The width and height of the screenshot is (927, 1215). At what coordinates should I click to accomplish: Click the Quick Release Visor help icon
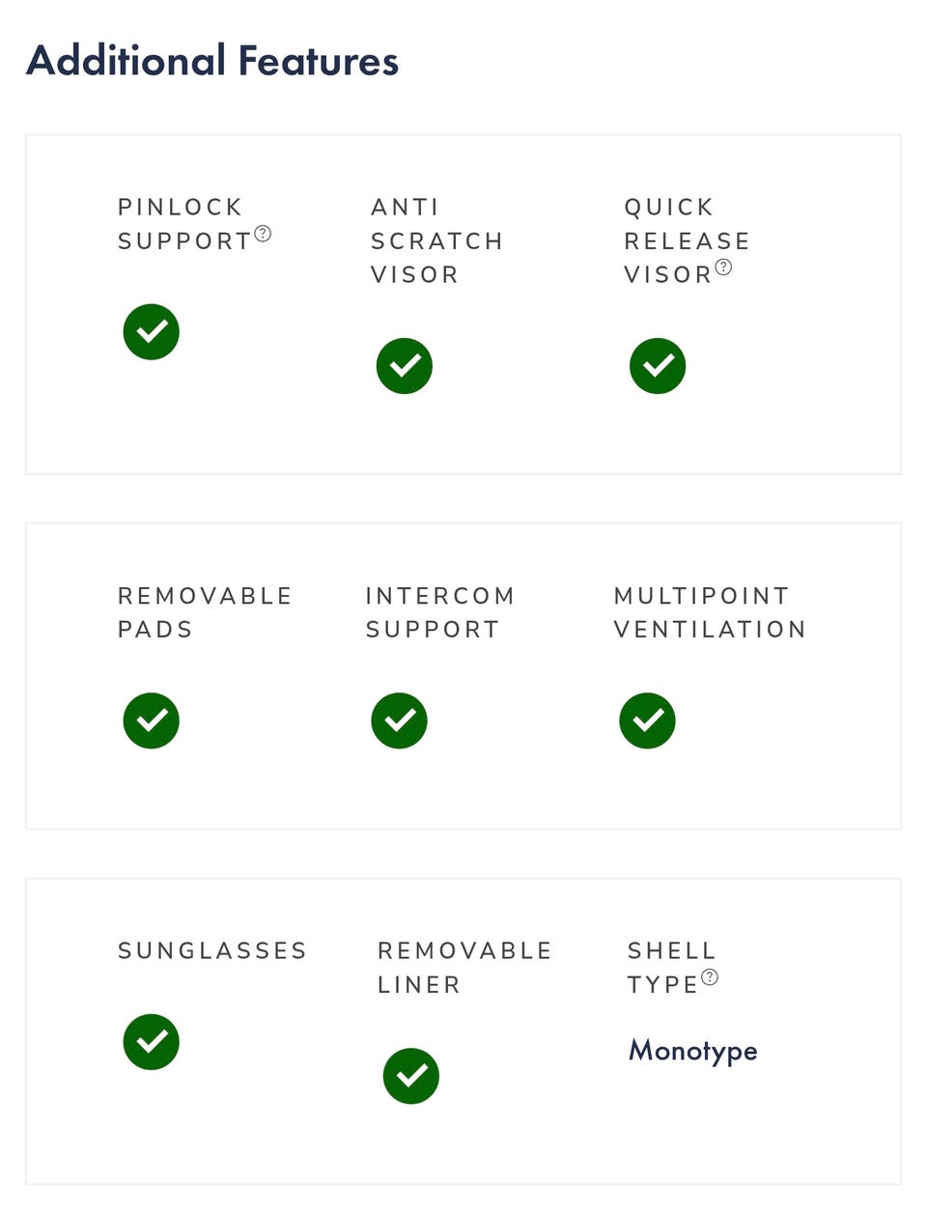pyautogui.click(x=723, y=268)
